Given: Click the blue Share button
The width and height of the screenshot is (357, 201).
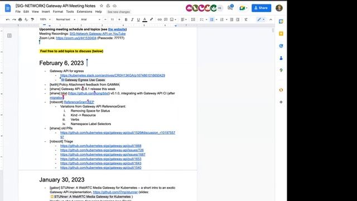Looking at the screenshot, I should 261,8.
